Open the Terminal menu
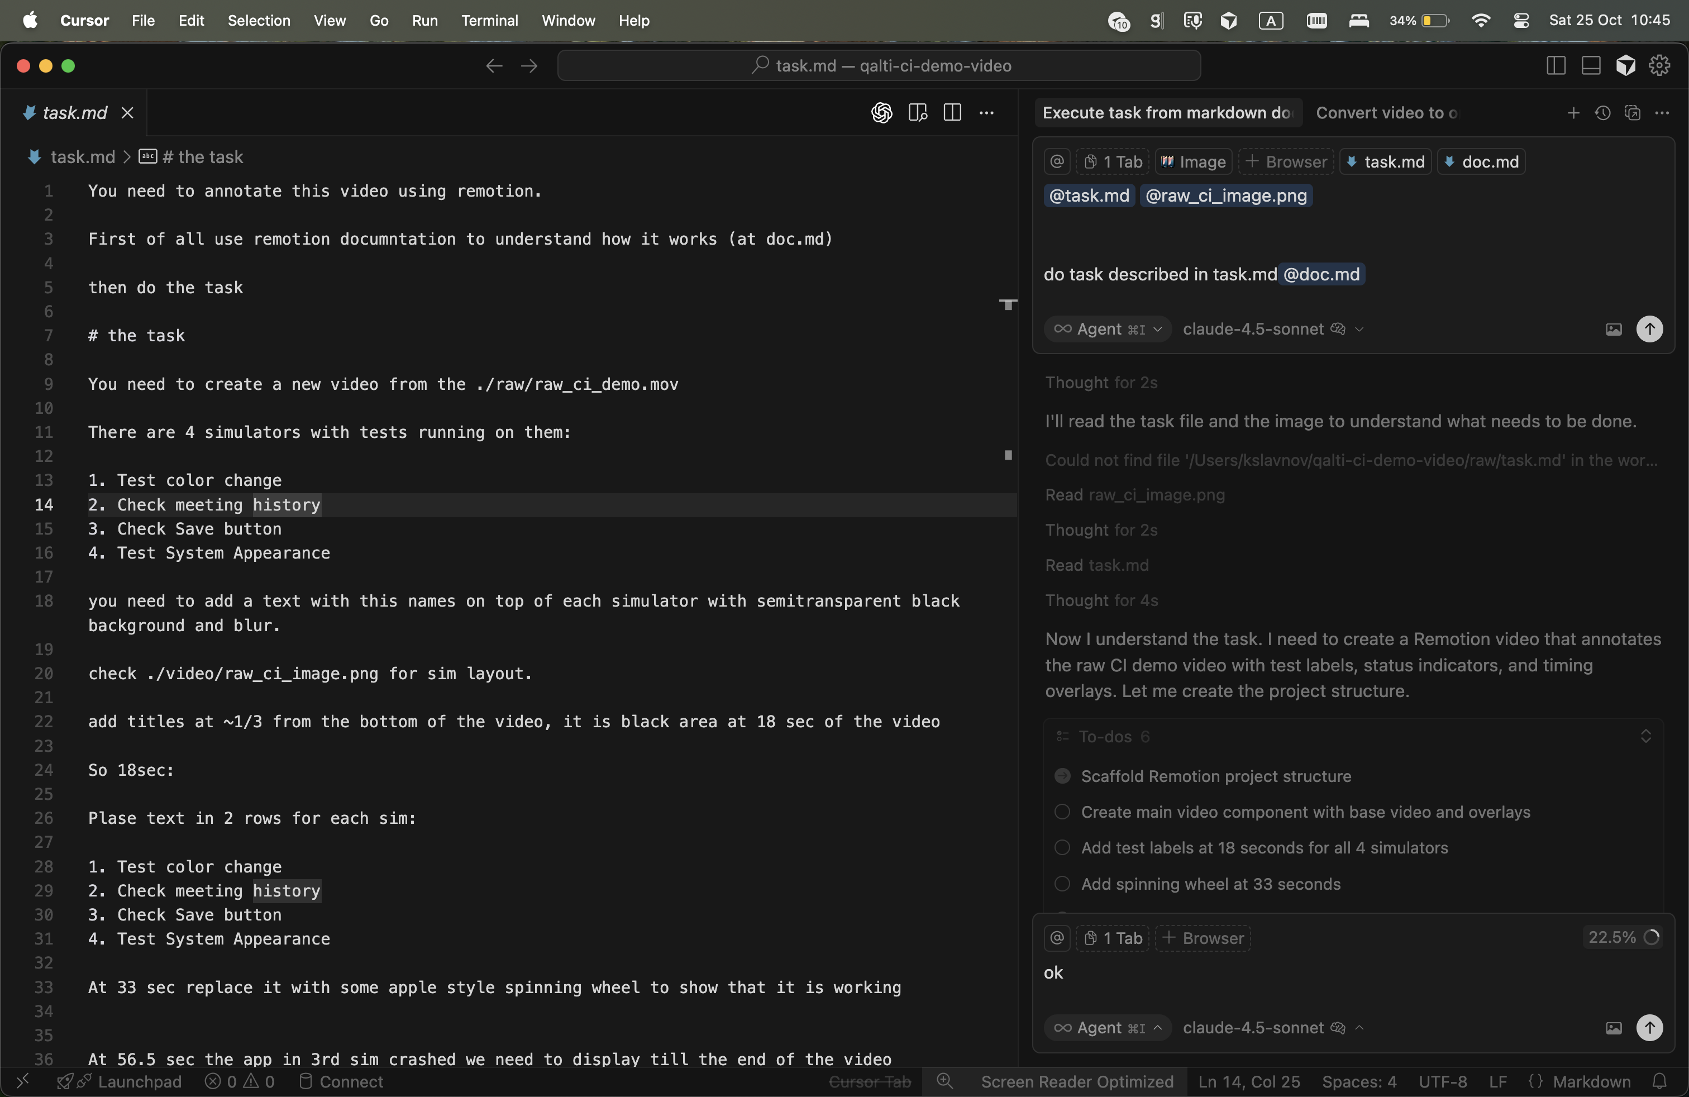Image resolution: width=1689 pixels, height=1097 pixels. 489,21
